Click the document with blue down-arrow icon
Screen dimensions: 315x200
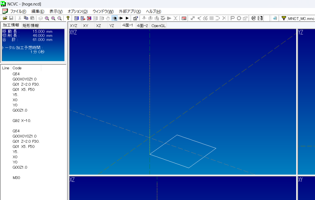tap(77, 18)
